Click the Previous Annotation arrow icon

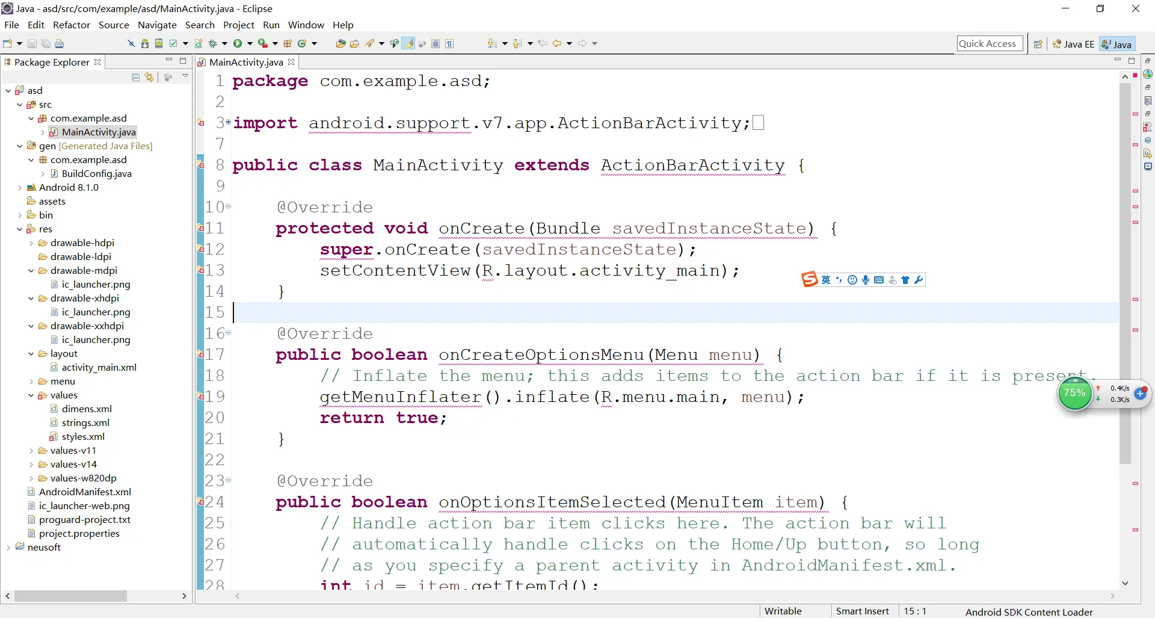coord(517,43)
